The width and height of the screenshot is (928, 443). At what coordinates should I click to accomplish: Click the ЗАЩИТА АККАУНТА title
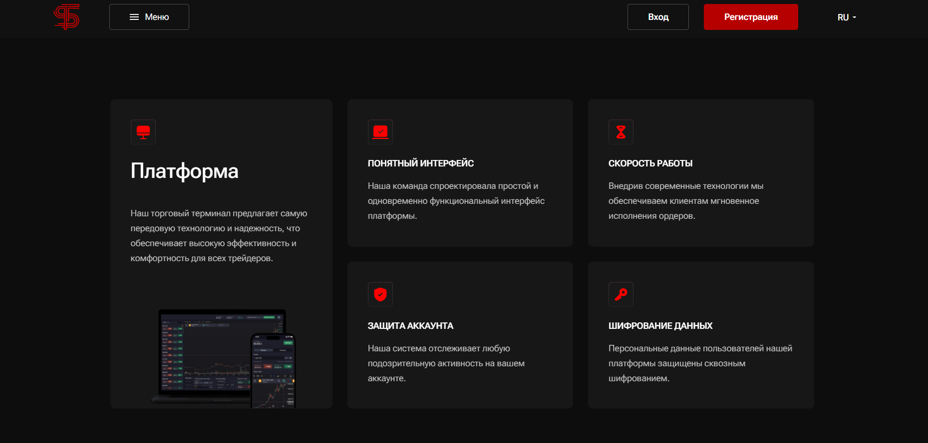[x=410, y=326]
